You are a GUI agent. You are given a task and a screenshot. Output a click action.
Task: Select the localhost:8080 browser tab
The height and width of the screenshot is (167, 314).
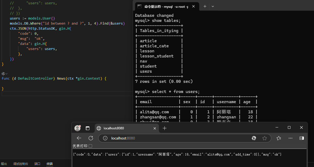[x=127, y=128]
